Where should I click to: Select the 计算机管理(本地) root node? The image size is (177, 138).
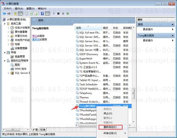tap(14, 20)
